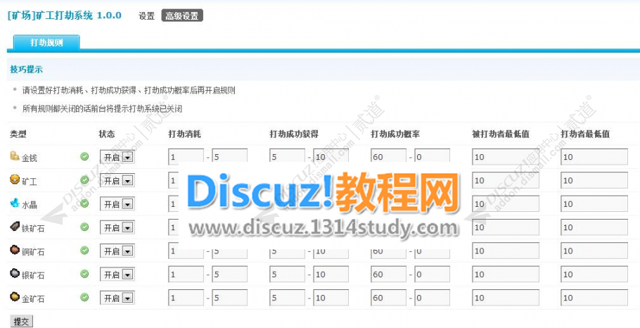Click 银矿石 被打劫者最低值 field

tap(505, 275)
